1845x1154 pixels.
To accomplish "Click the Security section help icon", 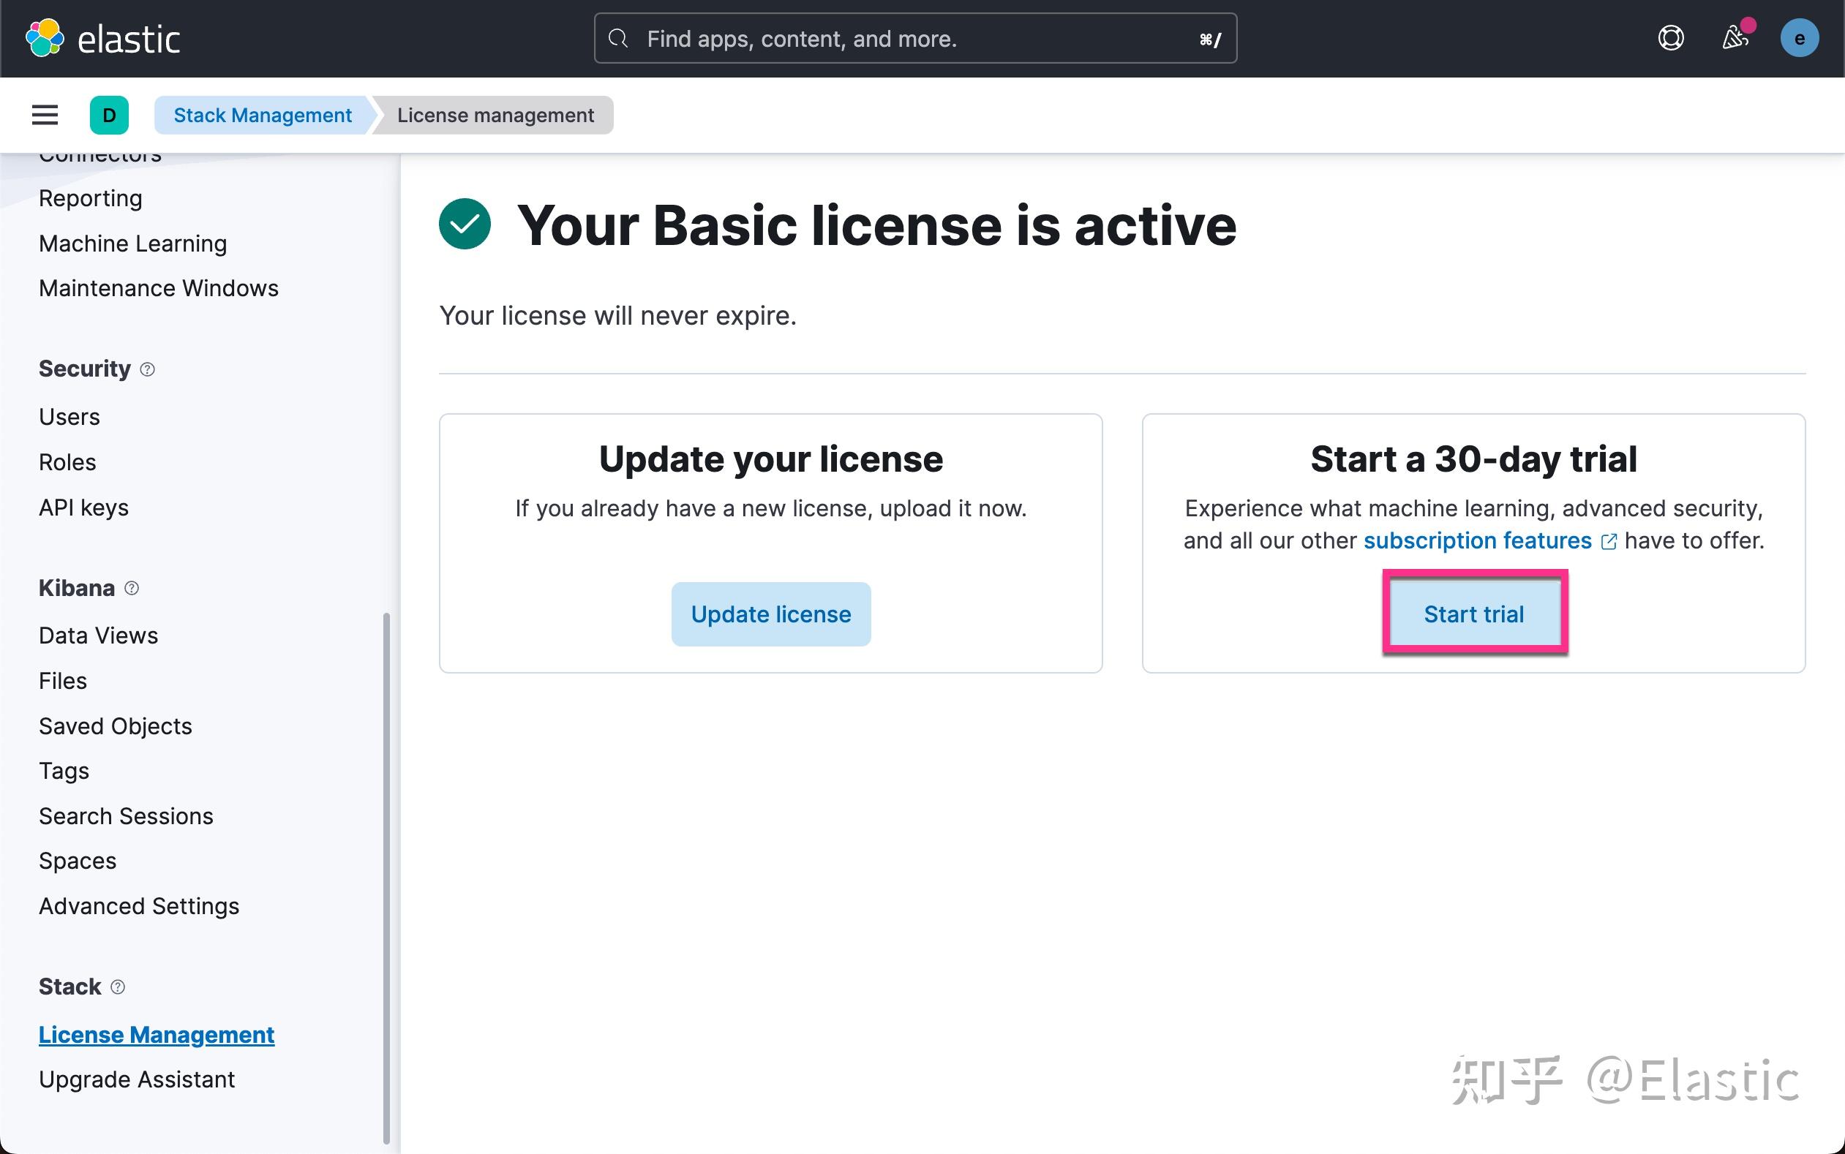I will (147, 369).
